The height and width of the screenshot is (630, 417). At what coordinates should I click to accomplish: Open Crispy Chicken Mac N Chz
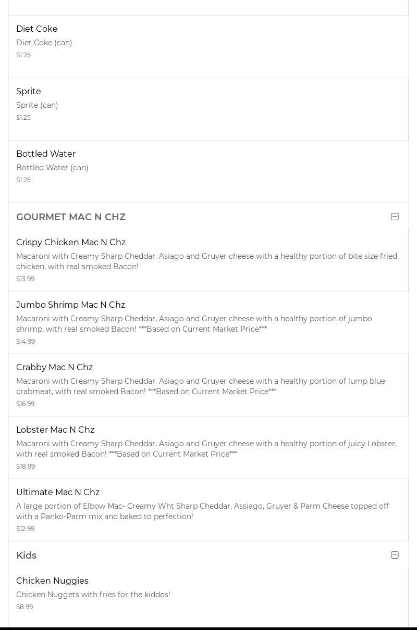[x=71, y=243]
